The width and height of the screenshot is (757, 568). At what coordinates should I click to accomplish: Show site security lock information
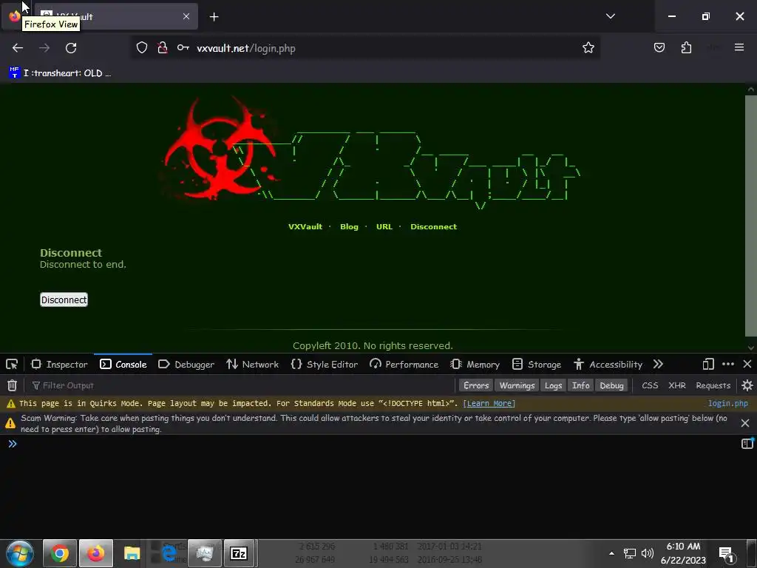click(163, 48)
